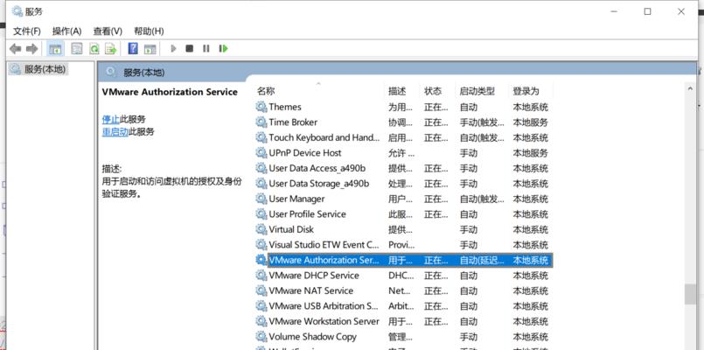Open the 查看(V) menu
This screenshot has height=350, width=704.
click(108, 31)
